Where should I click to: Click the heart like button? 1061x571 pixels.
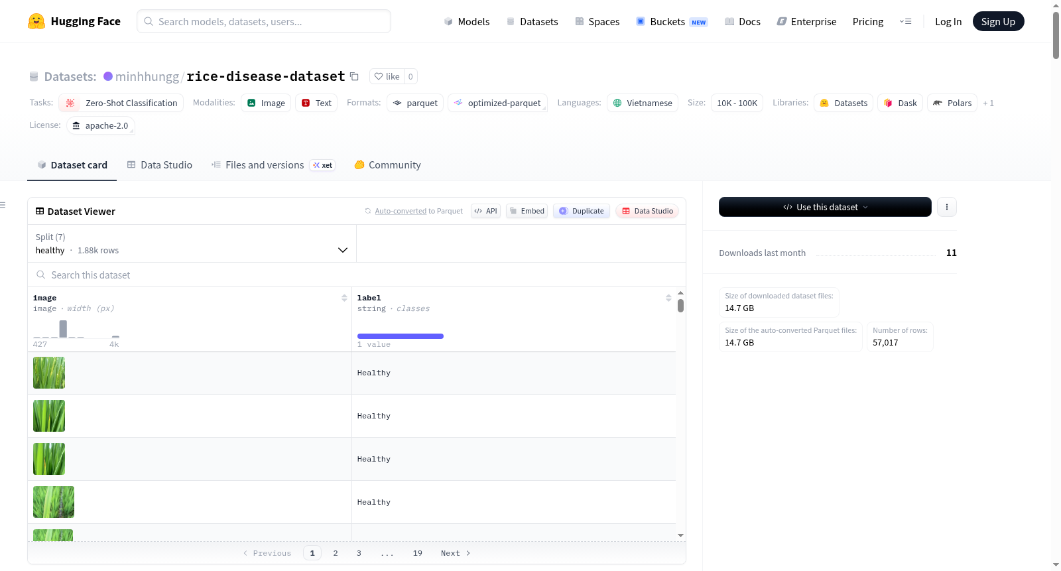tap(387, 76)
